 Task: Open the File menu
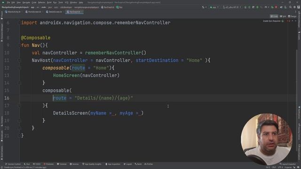pyautogui.click(x=8, y=2)
